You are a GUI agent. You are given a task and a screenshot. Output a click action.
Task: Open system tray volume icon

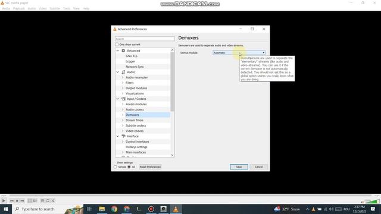tap(332, 209)
